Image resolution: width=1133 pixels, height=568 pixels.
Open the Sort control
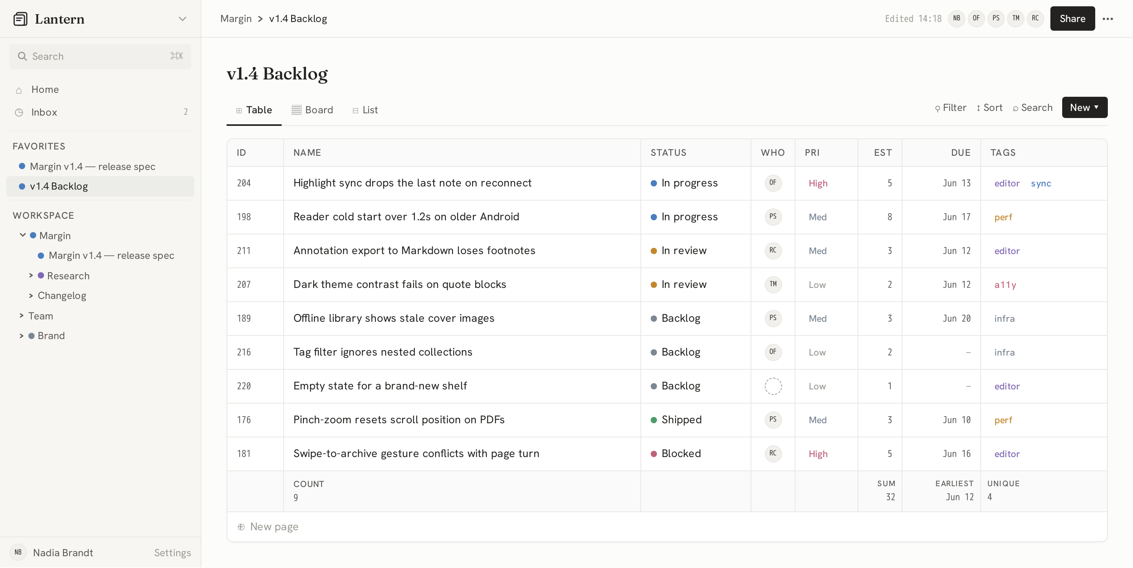coord(990,108)
